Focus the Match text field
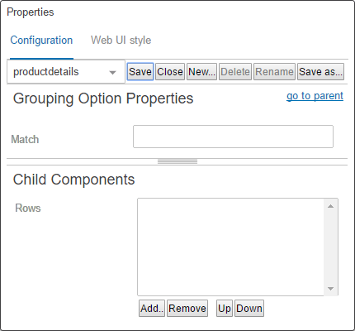The height and width of the screenshot is (331, 355). pos(233,137)
